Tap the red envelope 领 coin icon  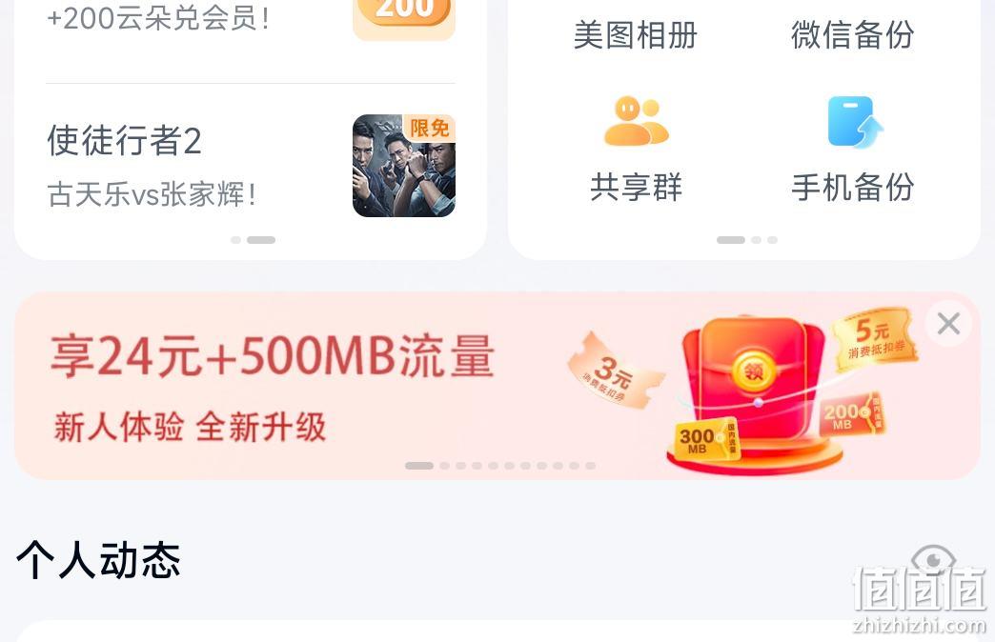pyautogui.click(x=754, y=371)
